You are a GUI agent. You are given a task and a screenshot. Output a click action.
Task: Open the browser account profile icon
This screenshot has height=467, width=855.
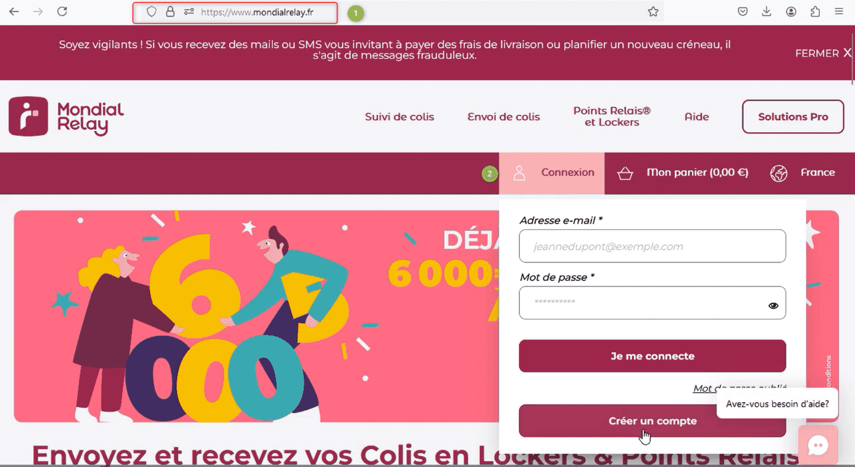tap(791, 12)
